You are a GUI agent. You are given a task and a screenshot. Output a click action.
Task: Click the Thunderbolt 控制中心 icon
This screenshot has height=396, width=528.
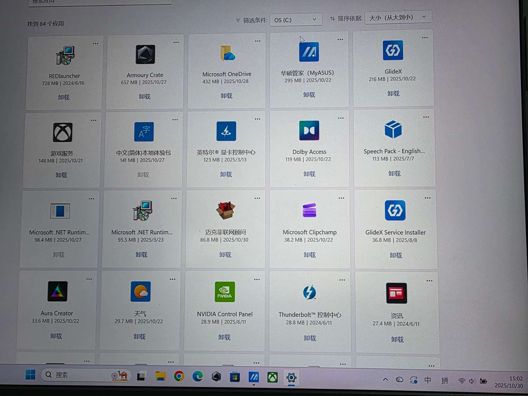point(309,292)
